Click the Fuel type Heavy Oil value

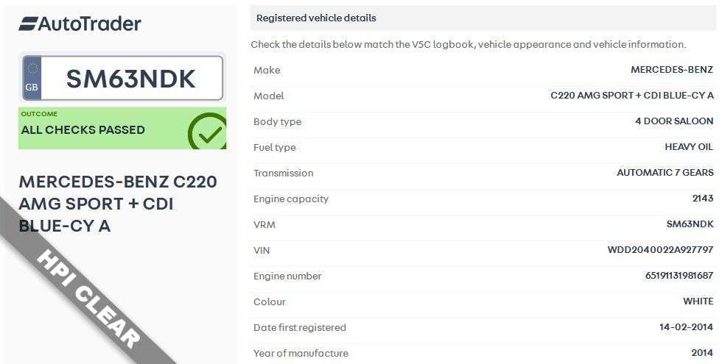click(689, 147)
